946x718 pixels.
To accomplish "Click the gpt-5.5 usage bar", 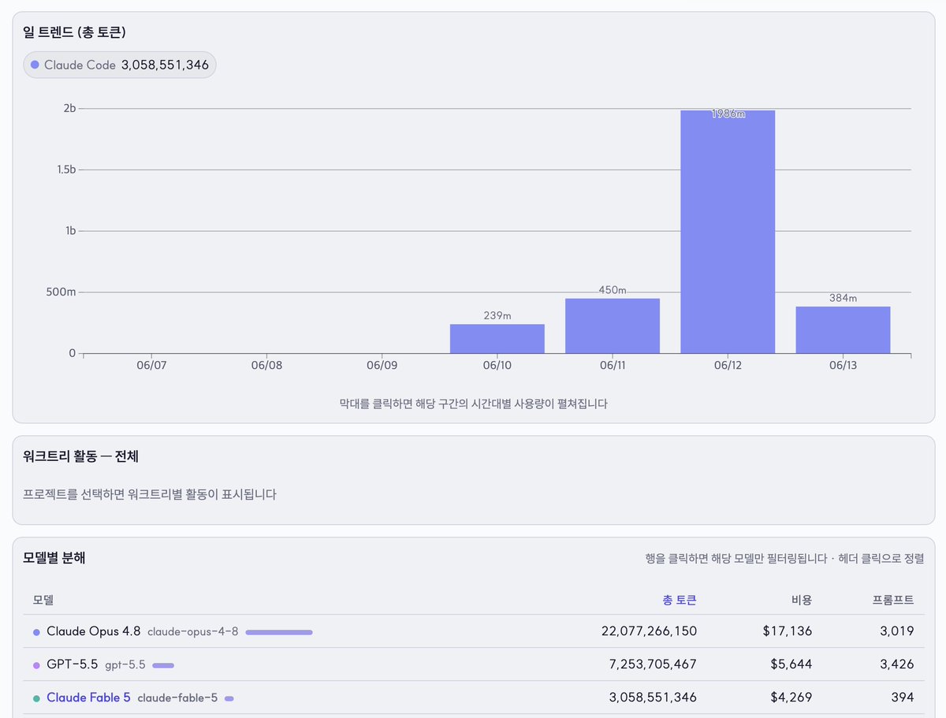I will click(x=163, y=665).
